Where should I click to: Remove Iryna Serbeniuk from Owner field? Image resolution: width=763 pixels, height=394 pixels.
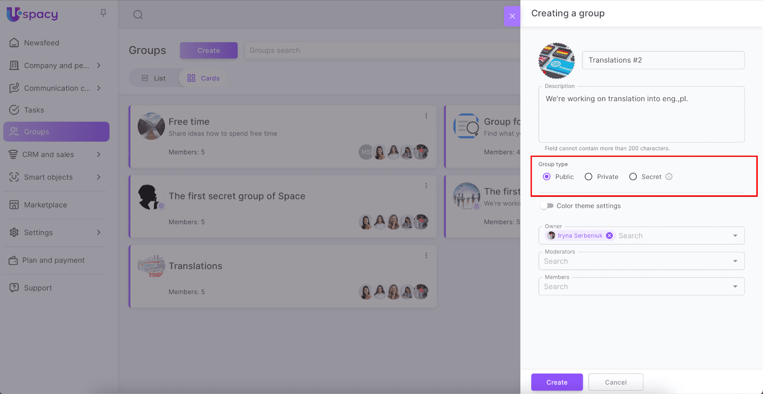coord(609,236)
